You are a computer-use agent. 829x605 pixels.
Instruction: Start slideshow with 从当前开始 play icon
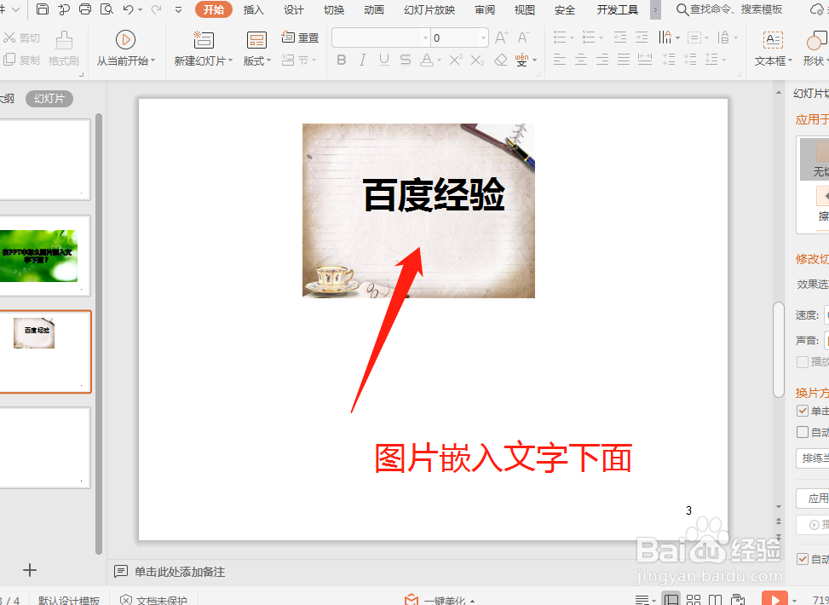coord(125,40)
